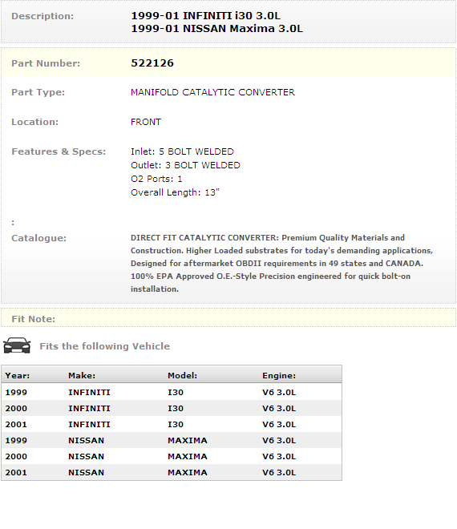Click the Fit Note label
This screenshot has width=457, height=529.
(x=33, y=319)
